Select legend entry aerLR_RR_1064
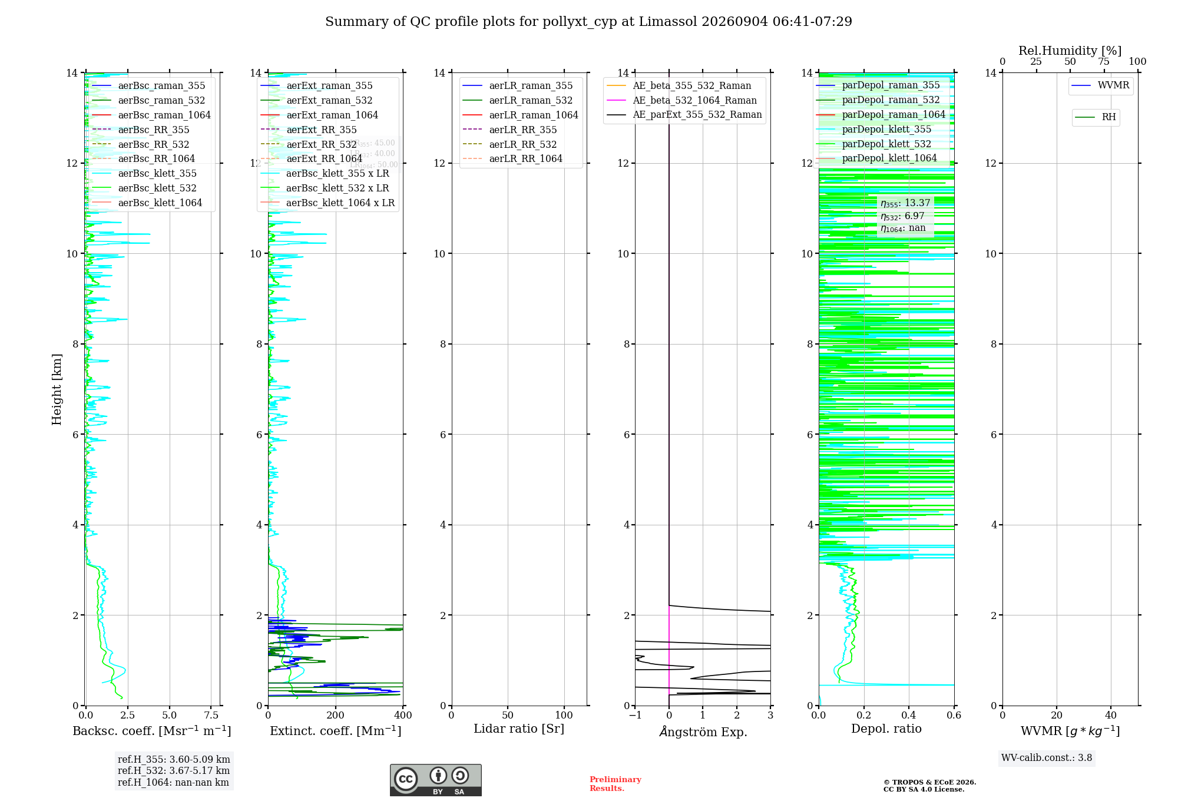 (512, 159)
